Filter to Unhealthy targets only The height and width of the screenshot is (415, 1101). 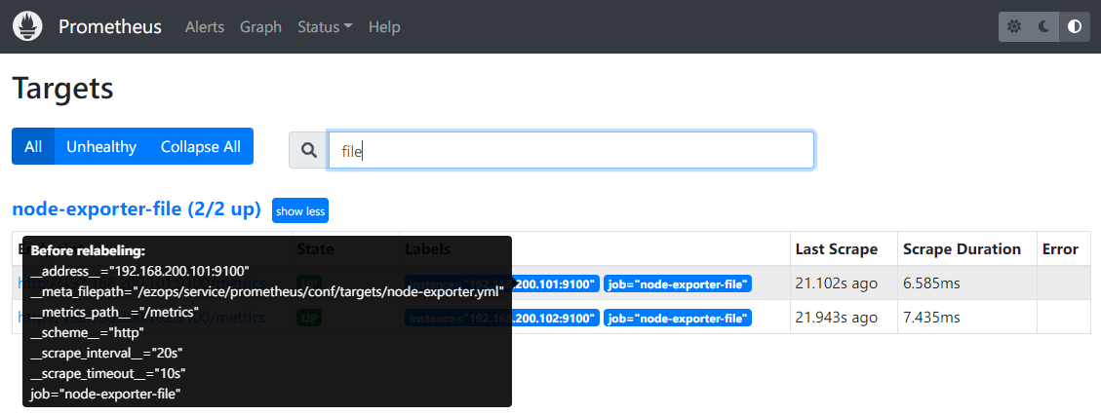101,147
